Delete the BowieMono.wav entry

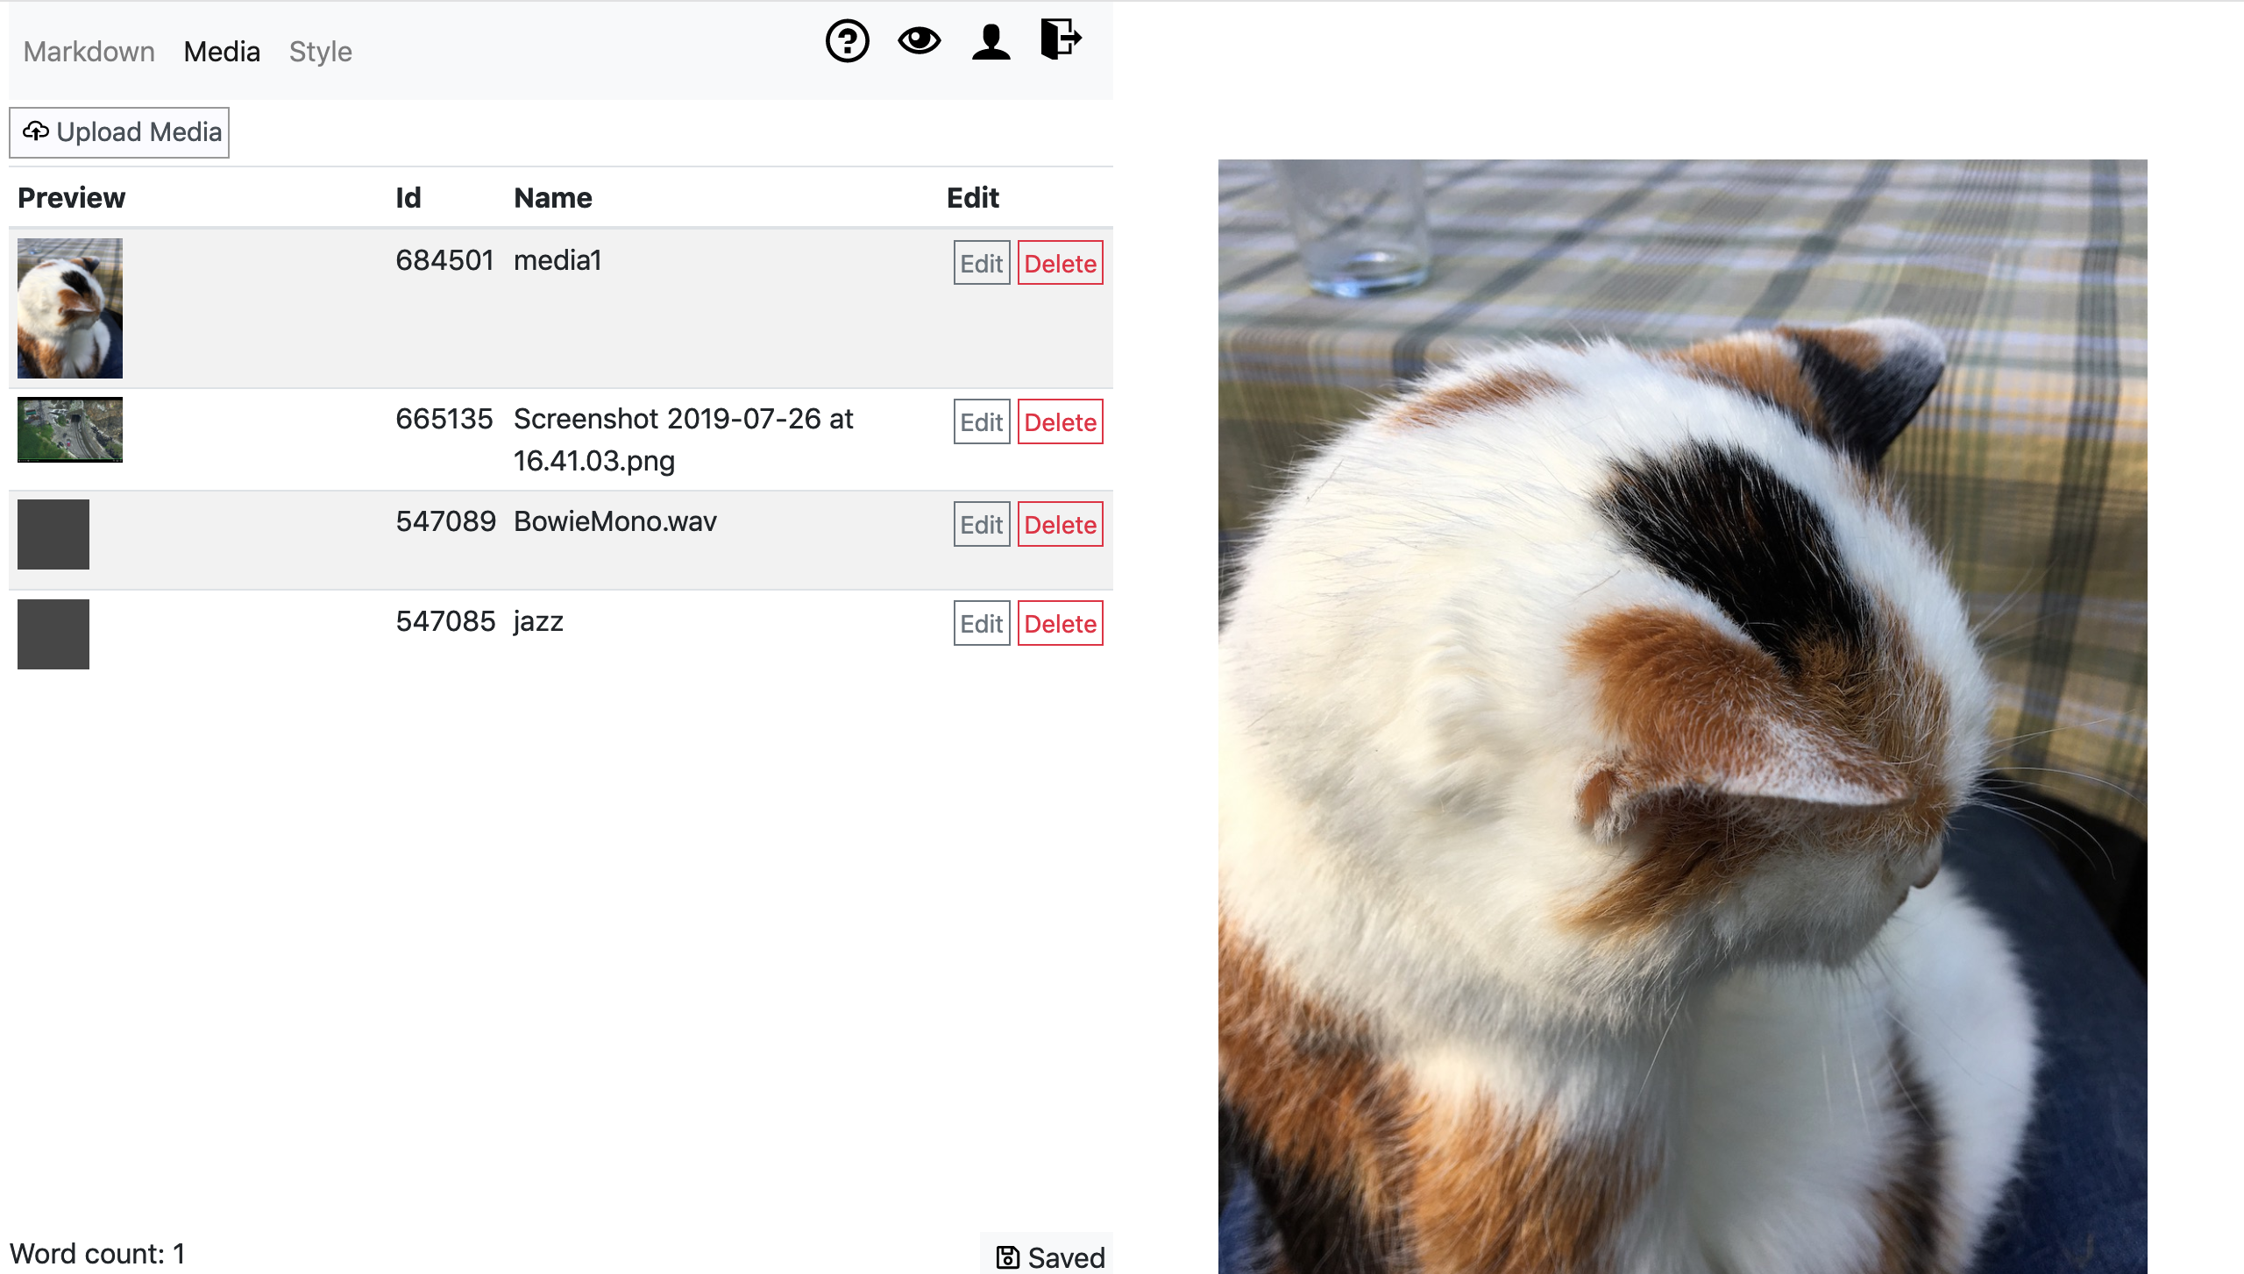pos(1060,524)
